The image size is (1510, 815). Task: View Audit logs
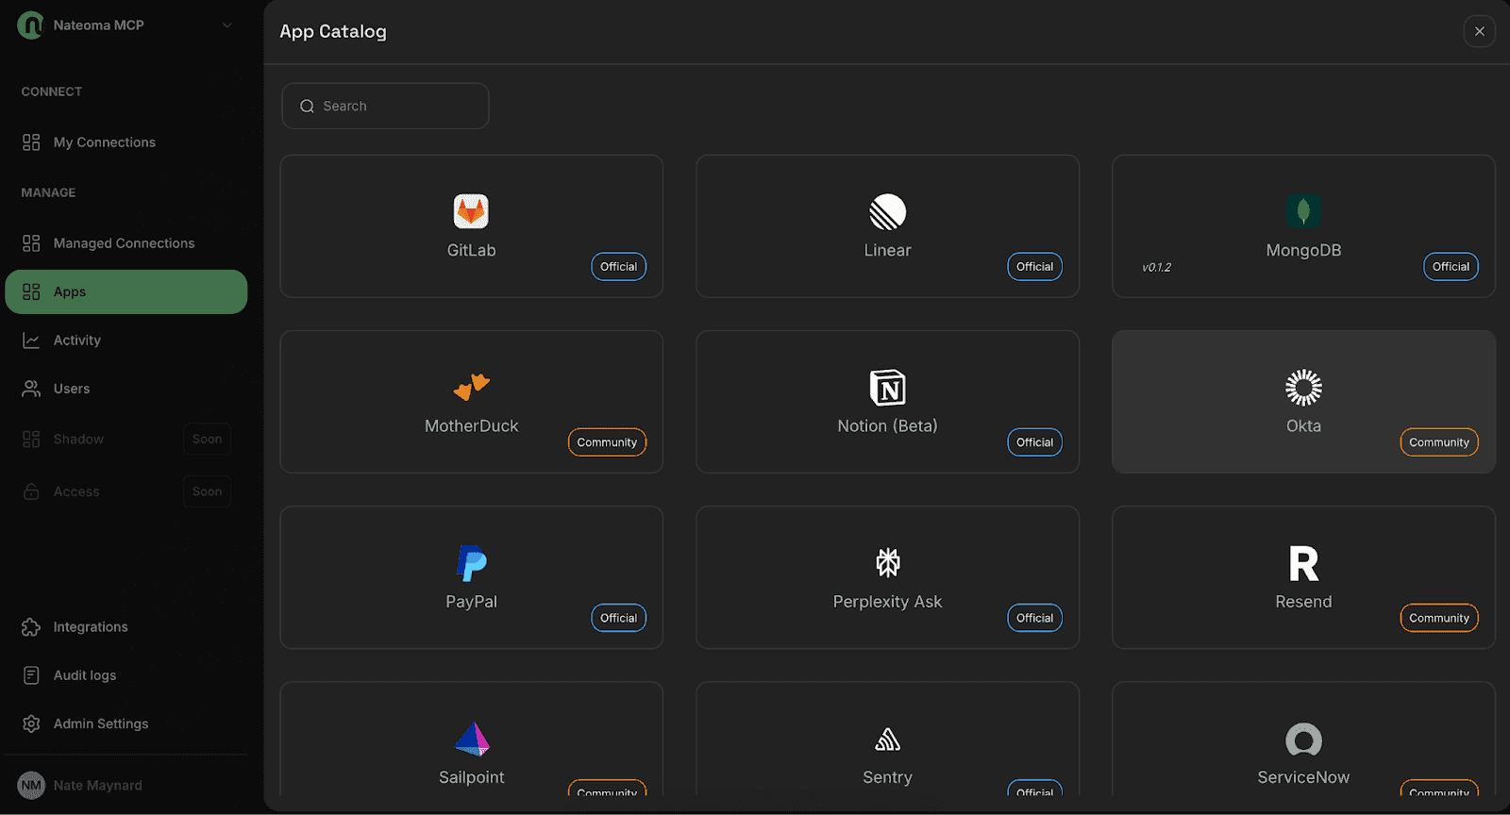point(126,675)
